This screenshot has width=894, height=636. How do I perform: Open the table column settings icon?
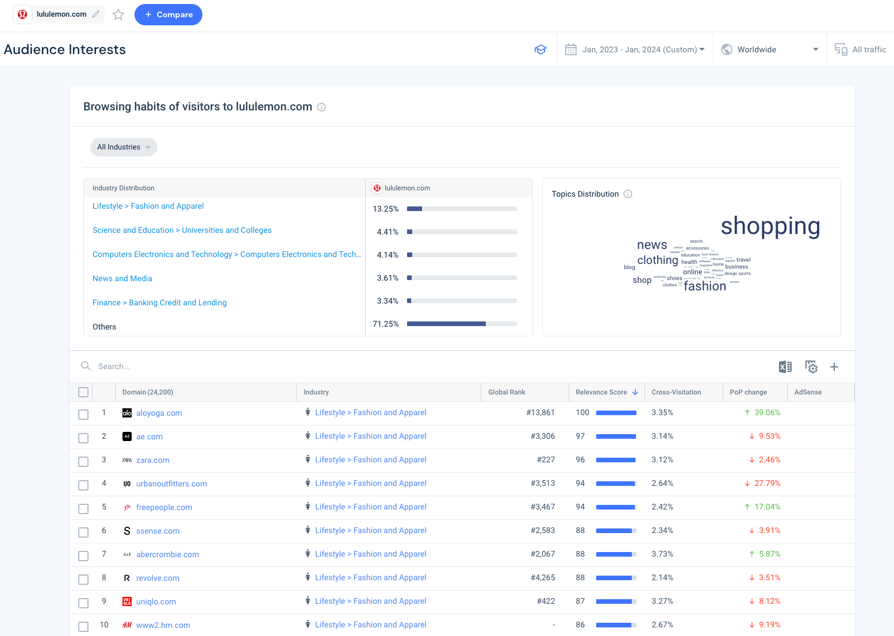(811, 367)
